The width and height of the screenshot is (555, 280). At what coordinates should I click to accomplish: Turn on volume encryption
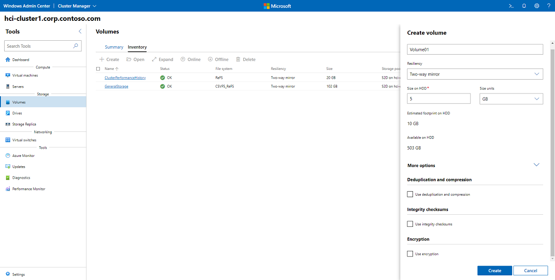(410, 254)
